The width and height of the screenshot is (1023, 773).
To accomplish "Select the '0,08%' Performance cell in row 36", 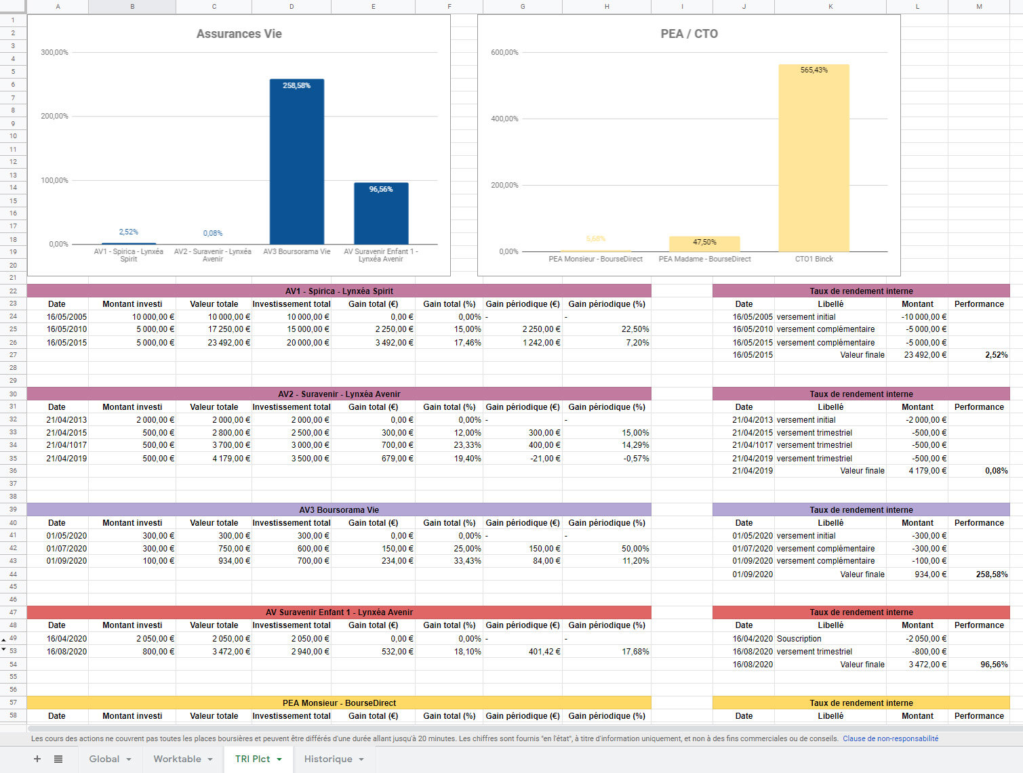I will pyautogui.click(x=979, y=471).
